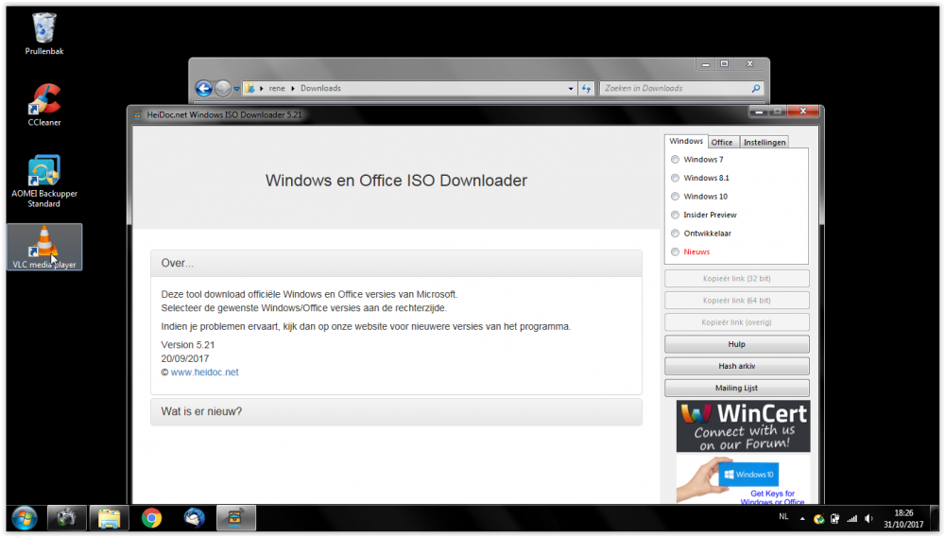
Task: Open the CCleaner desktop shortcut
Action: 44,106
